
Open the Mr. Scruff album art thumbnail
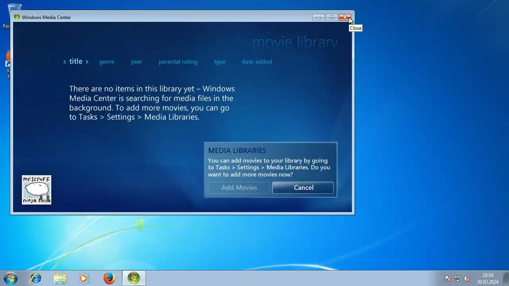pyautogui.click(x=36, y=189)
